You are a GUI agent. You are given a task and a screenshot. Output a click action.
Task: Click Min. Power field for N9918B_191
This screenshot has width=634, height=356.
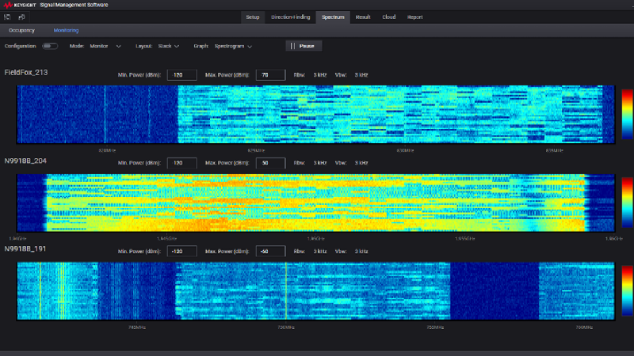tap(182, 251)
